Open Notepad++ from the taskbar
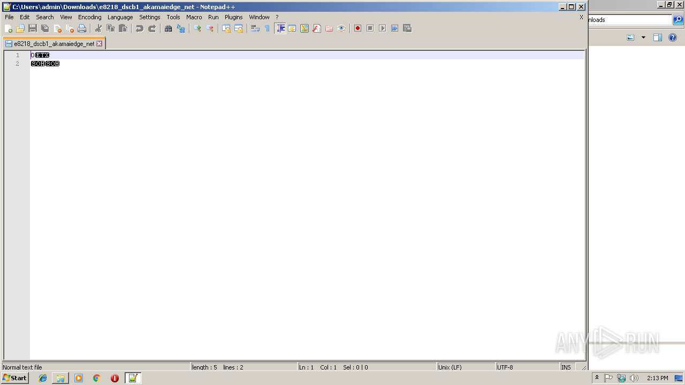Image resolution: width=685 pixels, height=385 pixels. (133, 378)
